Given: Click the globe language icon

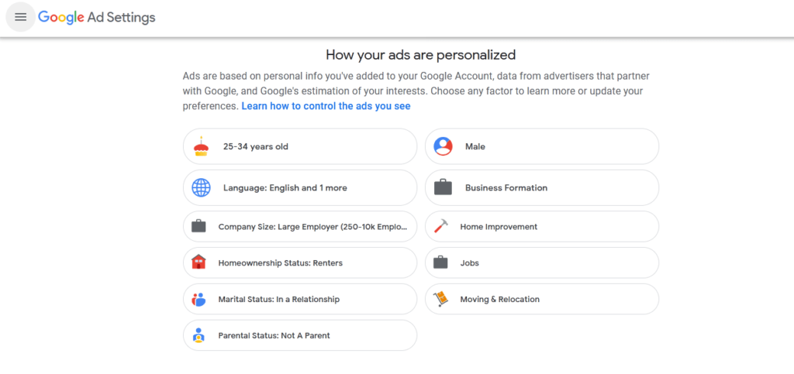Looking at the screenshot, I should (201, 187).
